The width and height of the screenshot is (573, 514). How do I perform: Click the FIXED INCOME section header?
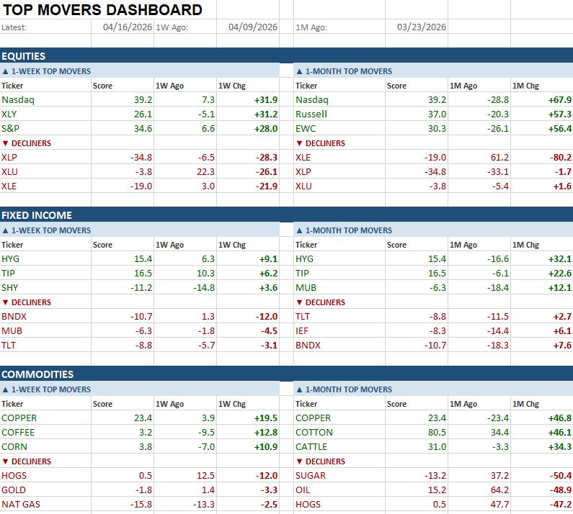click(287, 215)
